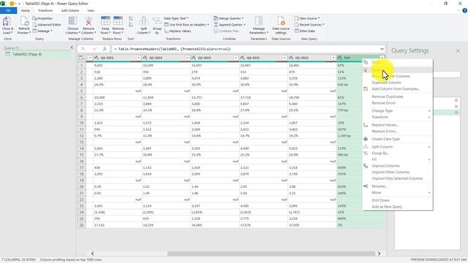The width and height of the screenshot is (468, 263).
Task: Click Replace Values in the ribbon
Action: (178, 31)
